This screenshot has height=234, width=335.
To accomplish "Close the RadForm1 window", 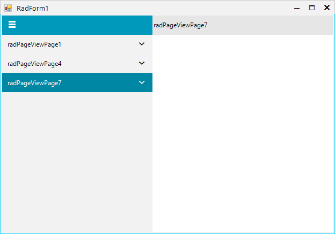I will click(326, 8).
